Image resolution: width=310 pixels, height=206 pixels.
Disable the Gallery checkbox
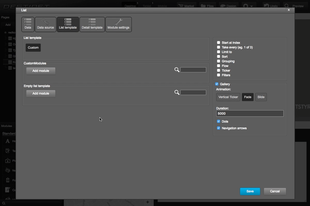tap(216, 84)
